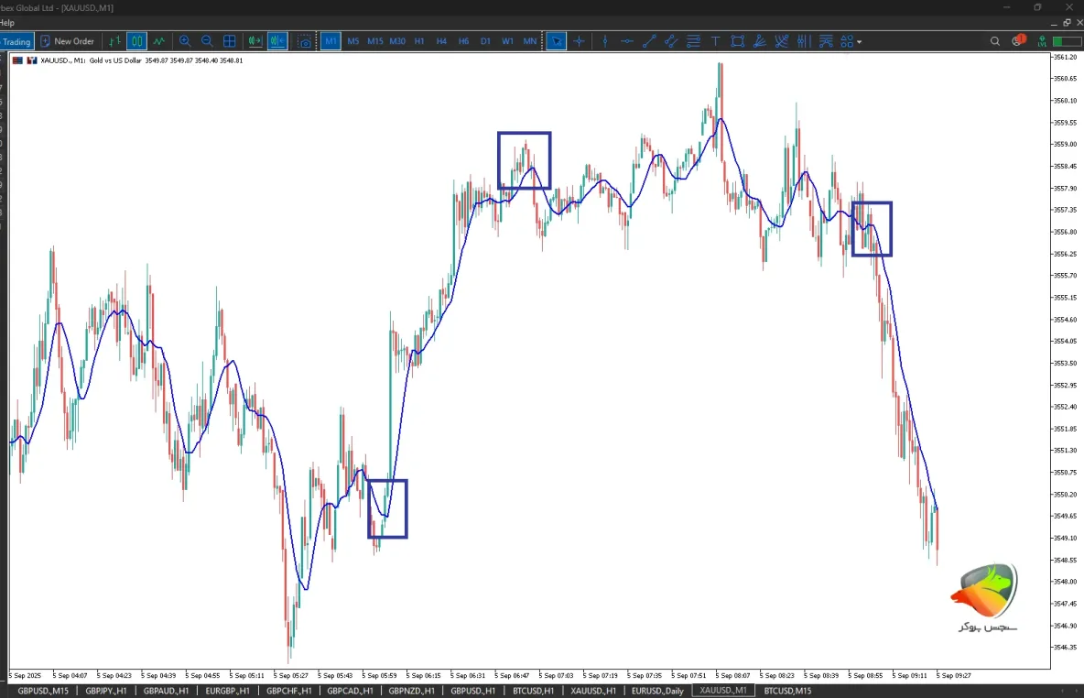Take a chart screenshot with camera icon
This screenshot has height=698, width=1084.
click(304, 41)
